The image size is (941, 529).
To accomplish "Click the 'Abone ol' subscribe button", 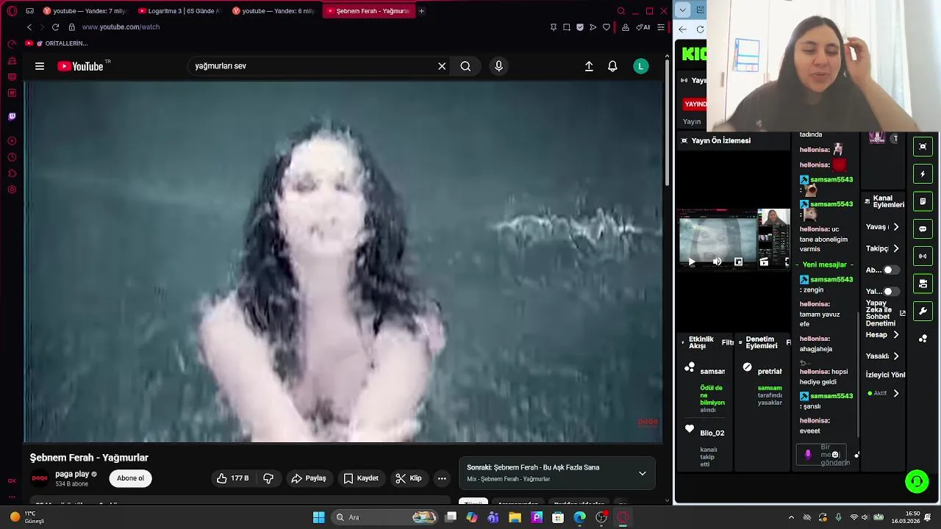I will coord(130,478).
